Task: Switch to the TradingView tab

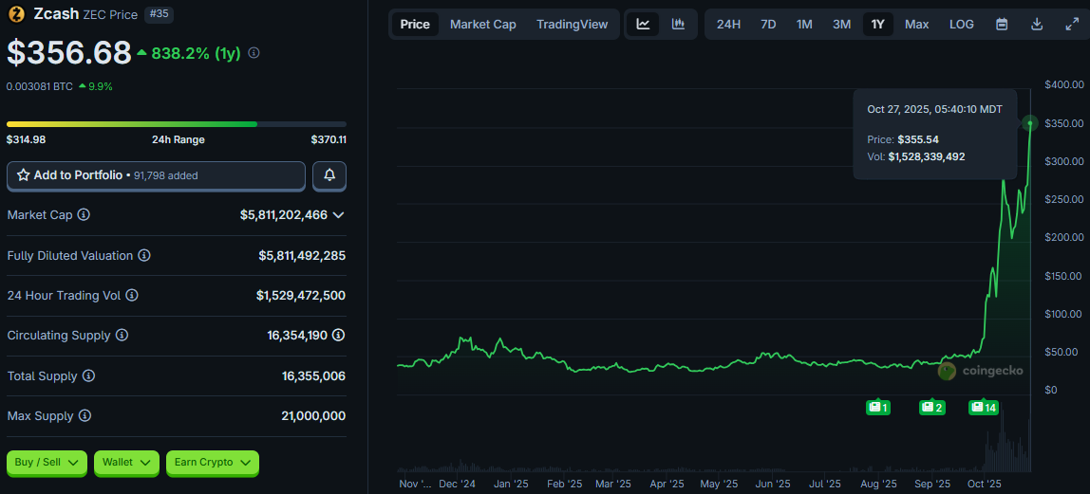Action: tap(572, 24)
